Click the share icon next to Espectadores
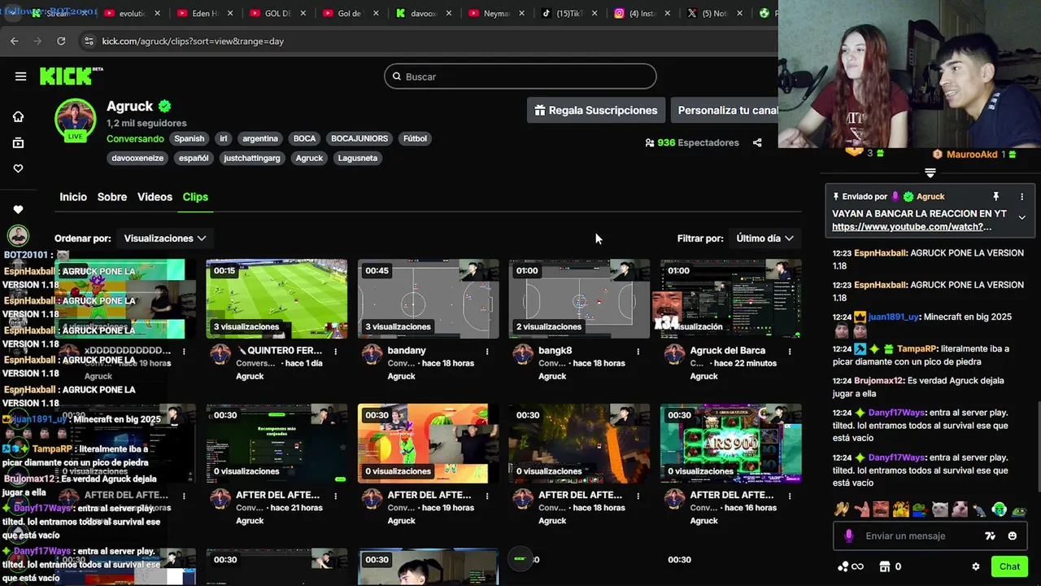 tap(757, 142)
